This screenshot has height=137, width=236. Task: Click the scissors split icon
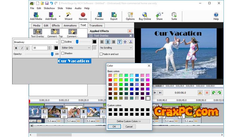[200, 93]
